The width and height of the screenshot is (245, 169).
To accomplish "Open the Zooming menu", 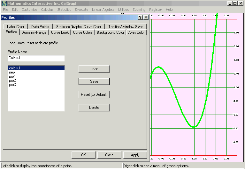I will tap(139, 10).
